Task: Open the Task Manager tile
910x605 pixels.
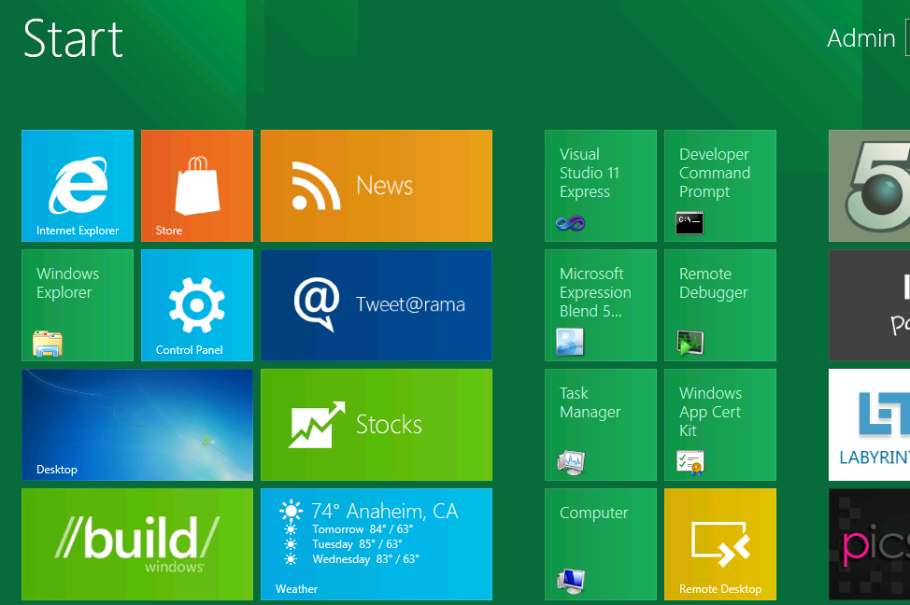Action: tap(601, 425)
